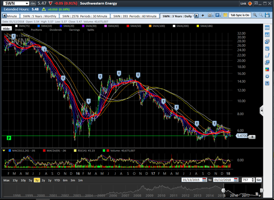This screenshot has height=200, width=274.
Task: Pop out the chart window icon
Action: [256, 3]
